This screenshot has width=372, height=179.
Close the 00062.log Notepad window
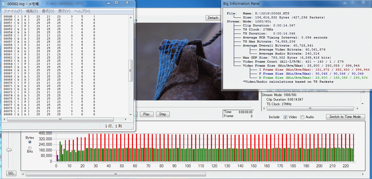[127, 3]
